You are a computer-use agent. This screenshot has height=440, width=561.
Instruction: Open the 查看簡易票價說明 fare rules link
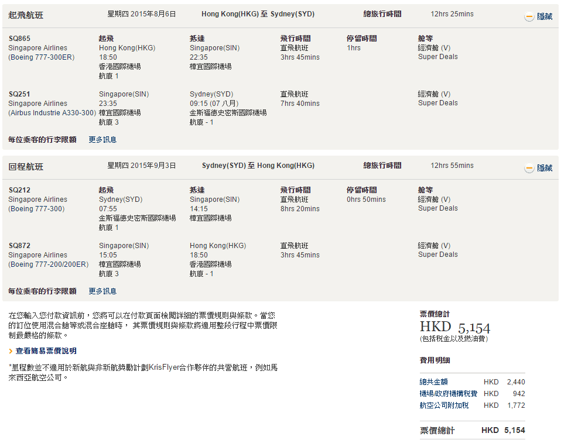tap(46, 351)
